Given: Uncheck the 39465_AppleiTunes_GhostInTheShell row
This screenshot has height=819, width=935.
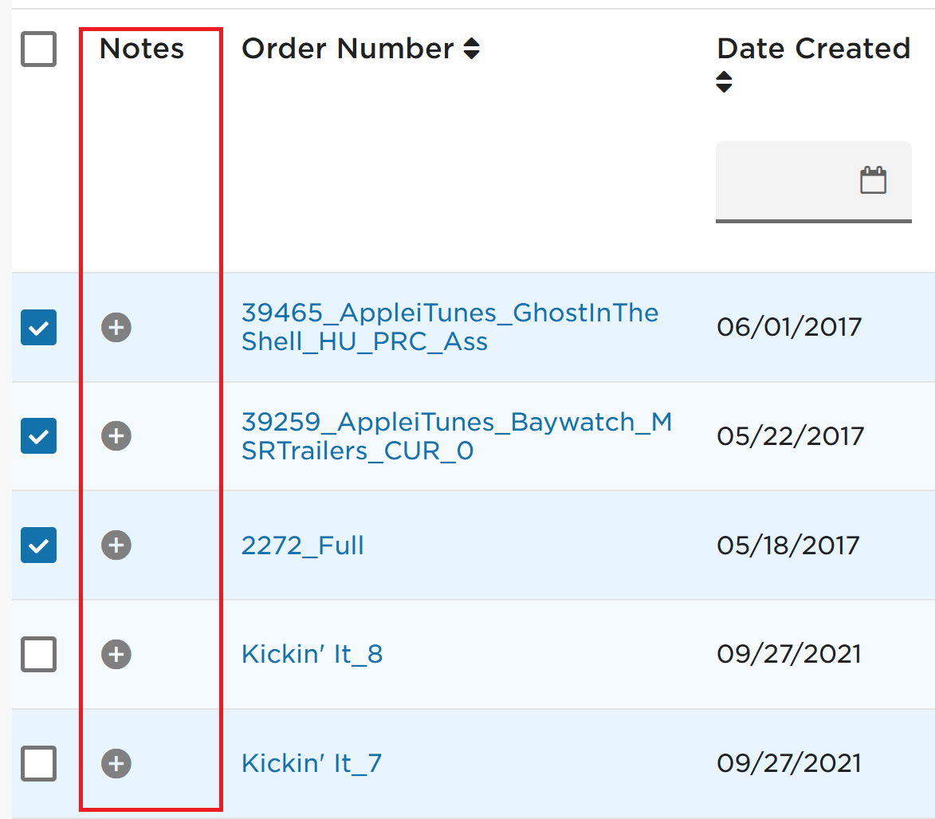Looking at the screenshot, I should (x=39, y=328).
